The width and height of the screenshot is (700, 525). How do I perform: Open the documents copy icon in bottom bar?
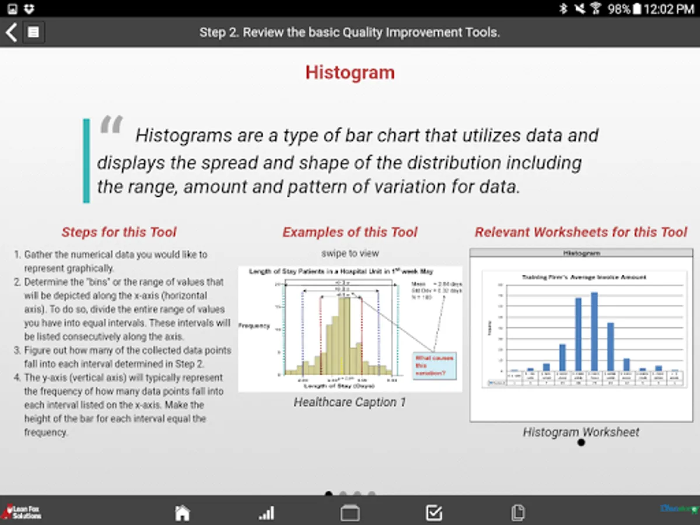click(x=517, y=513)
